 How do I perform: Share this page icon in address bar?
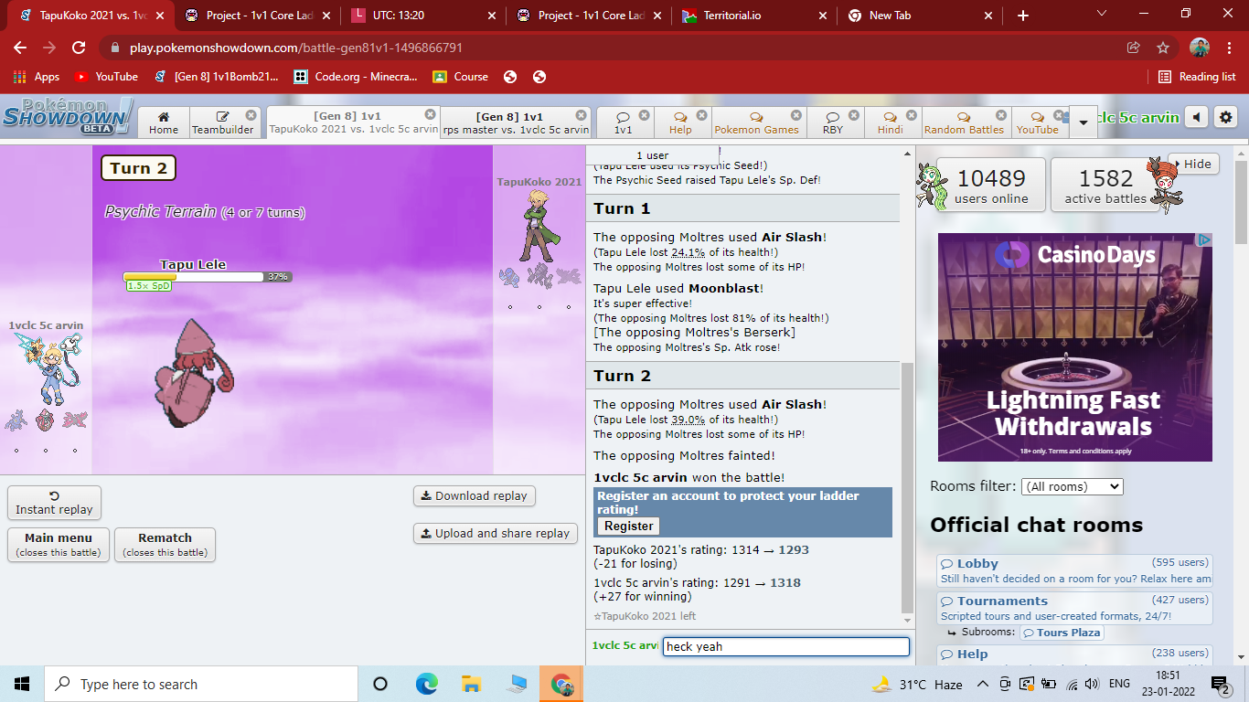pyautogui.click(x=1134, y=48)
